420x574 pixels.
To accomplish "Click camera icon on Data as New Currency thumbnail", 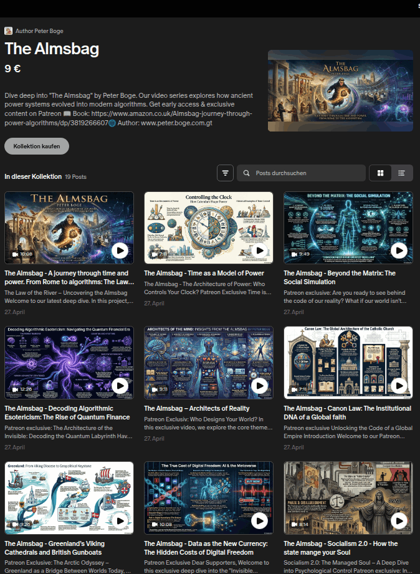I will coord(155,524).
